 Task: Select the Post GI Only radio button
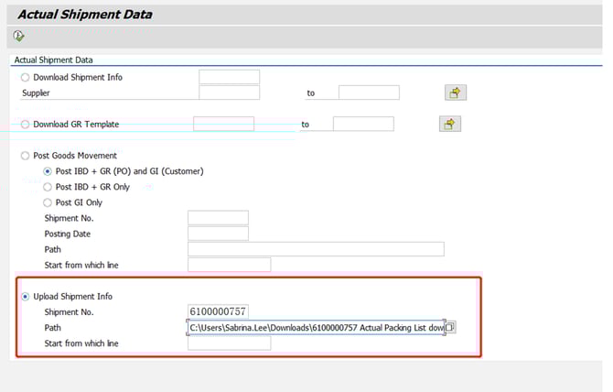[x=48, y=202]
